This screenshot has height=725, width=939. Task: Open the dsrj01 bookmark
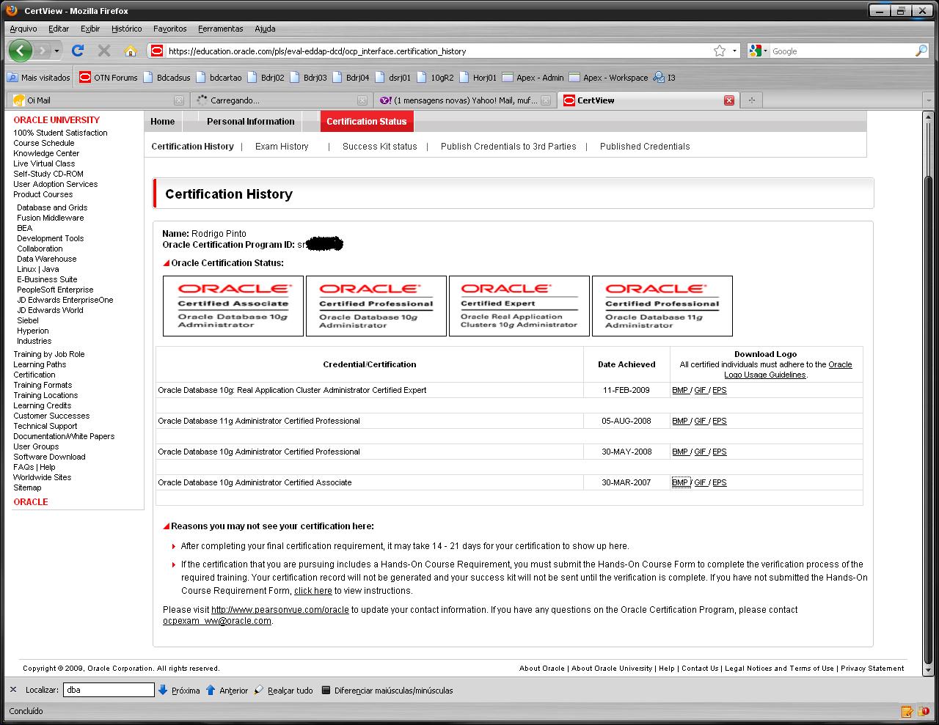coord(393,77)
